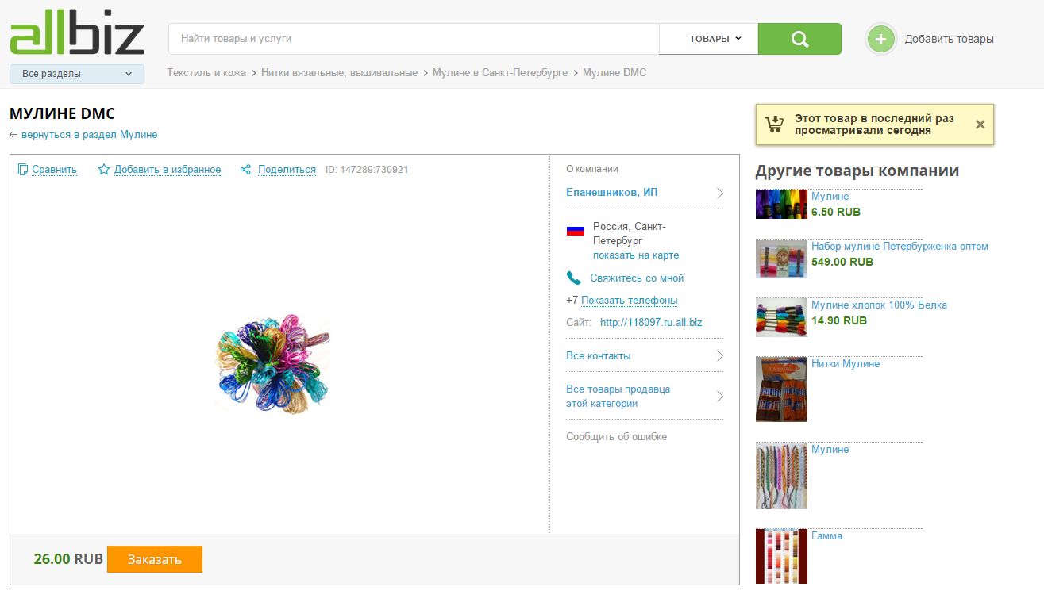Close the recently viewed notification
This screenshot has height=602, width=1044.
tap(980, 125)
